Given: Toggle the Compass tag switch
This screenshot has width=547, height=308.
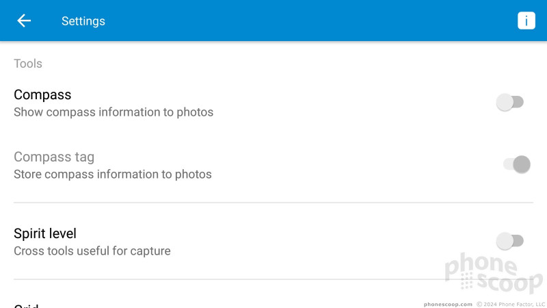Looking at the screenshot, I should 517,164.
